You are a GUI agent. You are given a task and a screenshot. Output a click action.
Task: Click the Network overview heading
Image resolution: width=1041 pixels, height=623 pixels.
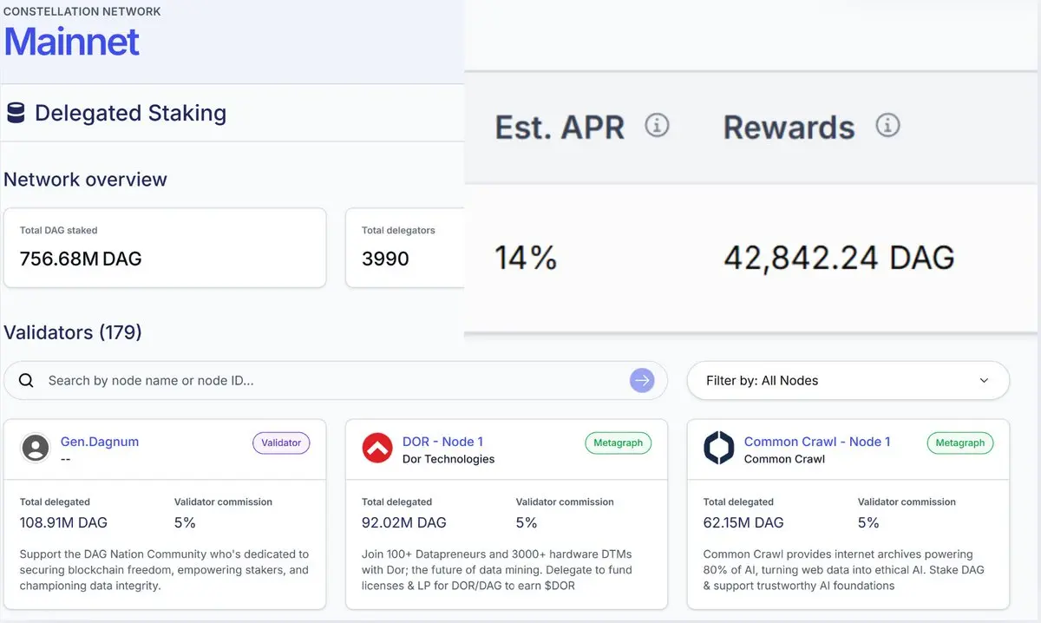coord(85,180)
